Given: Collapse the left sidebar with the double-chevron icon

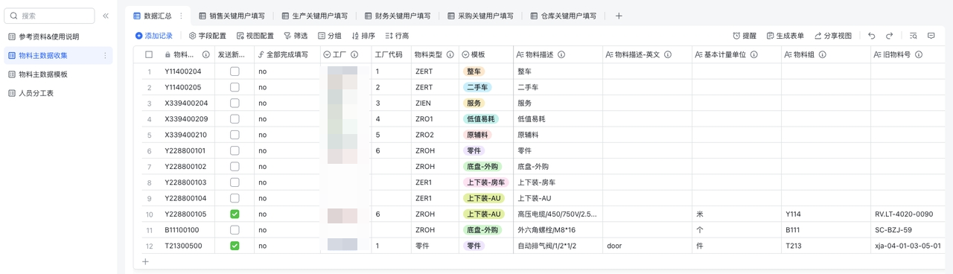Looking at the screenshot, I should pyautogui.click(x=106, y=16).
